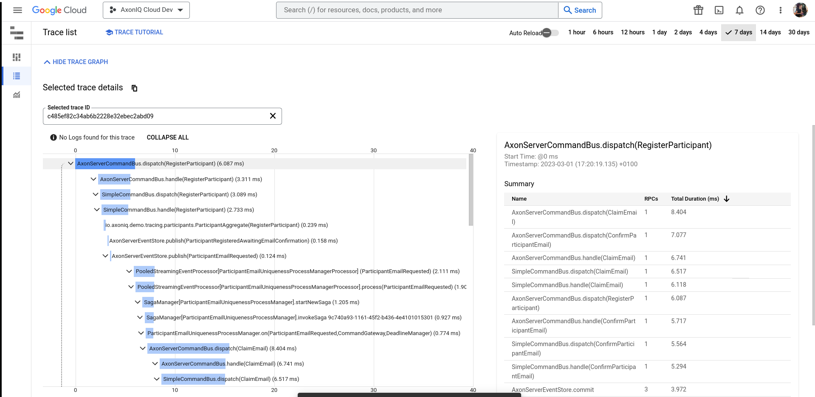
Task: Collapse AxonServerCommandBus.handle(ClaimEmail) span
Action: pos(155,363)
